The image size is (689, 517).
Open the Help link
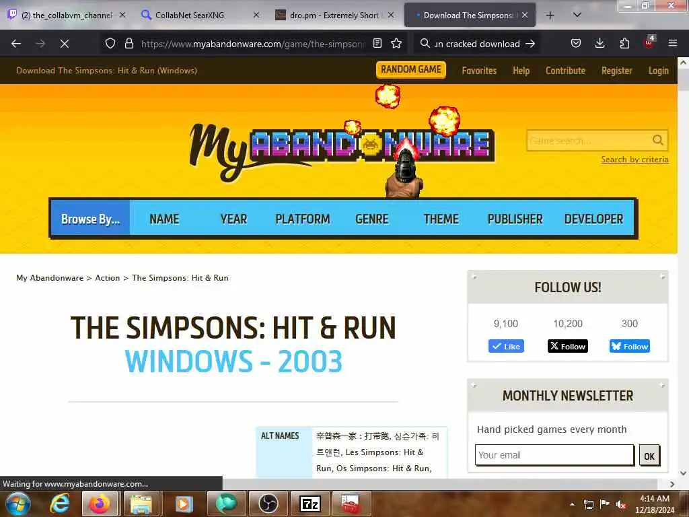click(x=521, y=70)
